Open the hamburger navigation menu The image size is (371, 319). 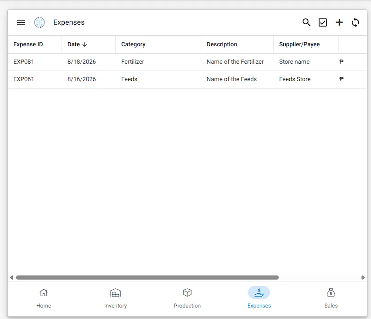pyautogui.click(x=21, y=22)
